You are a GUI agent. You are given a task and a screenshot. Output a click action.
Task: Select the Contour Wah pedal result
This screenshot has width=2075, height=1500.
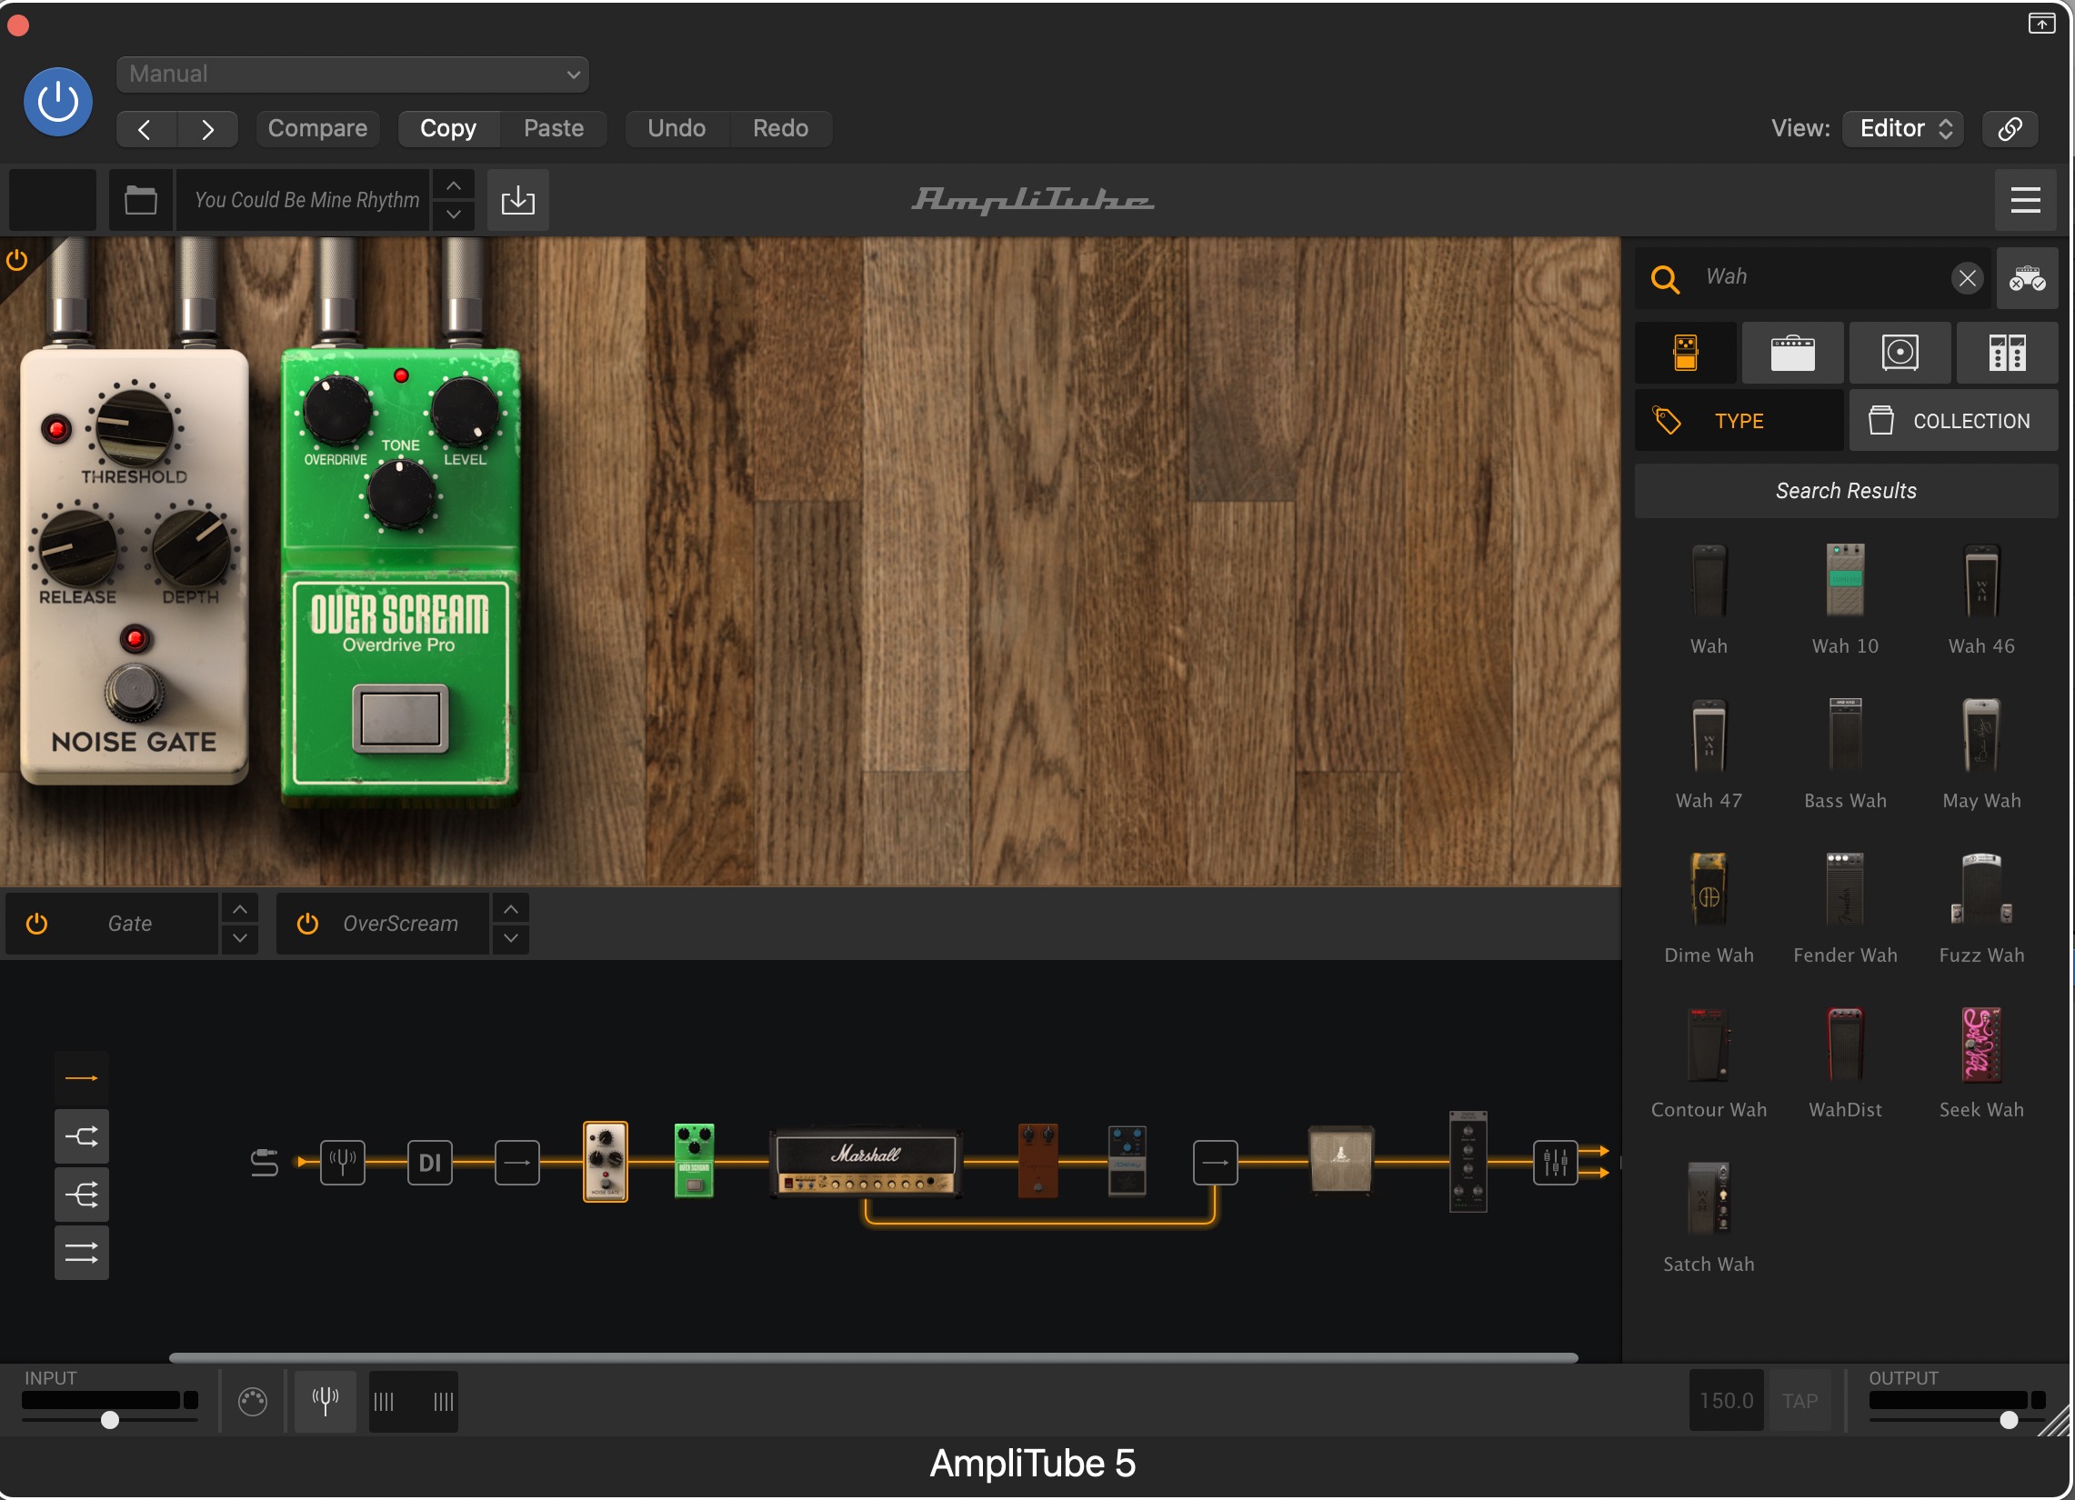1709,1063
